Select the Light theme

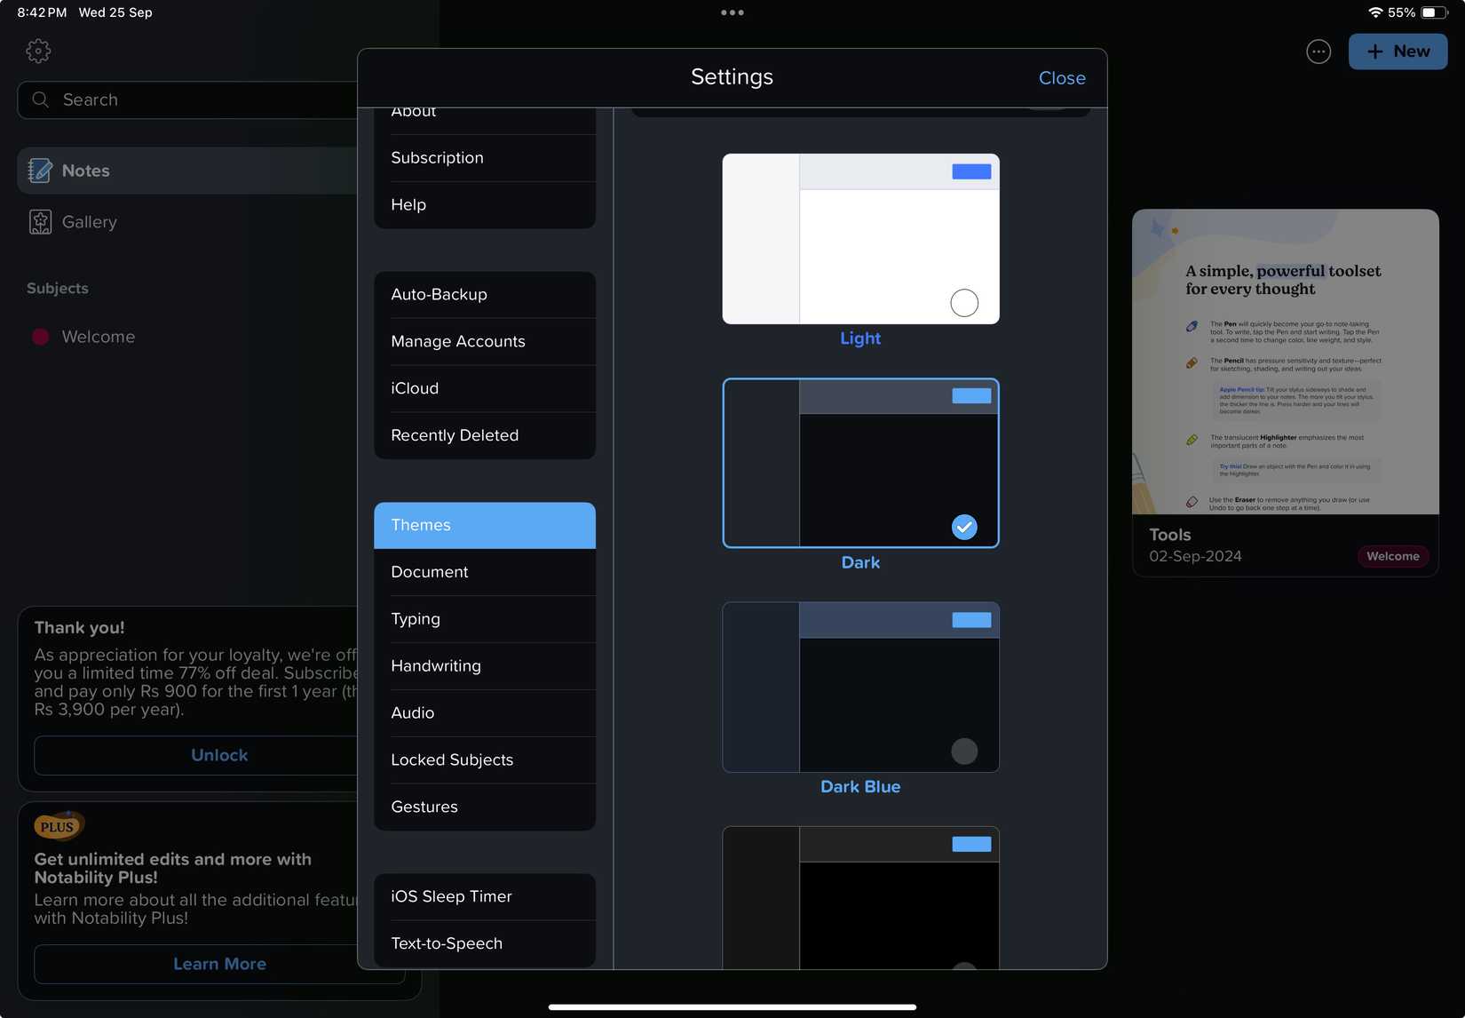(859, 239)
